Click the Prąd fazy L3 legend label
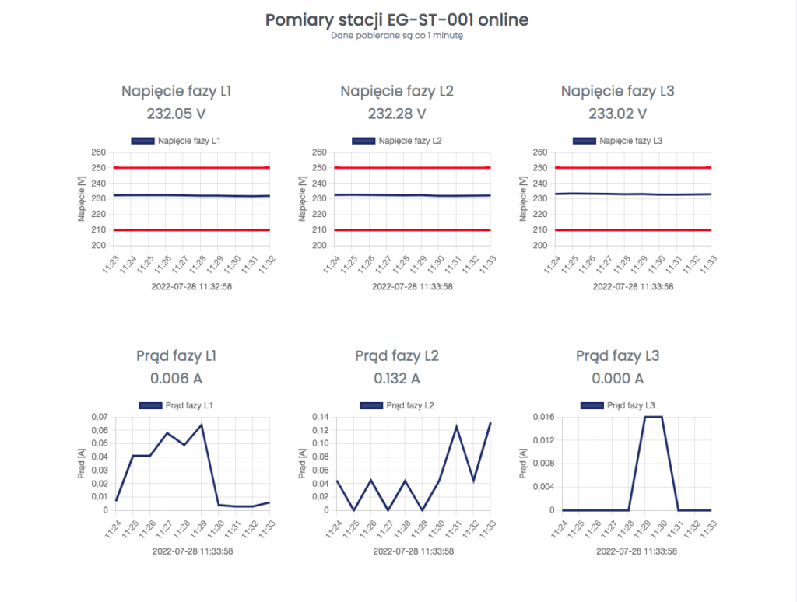Viewport: 797px width, 602px height. [x=631, y=405]
